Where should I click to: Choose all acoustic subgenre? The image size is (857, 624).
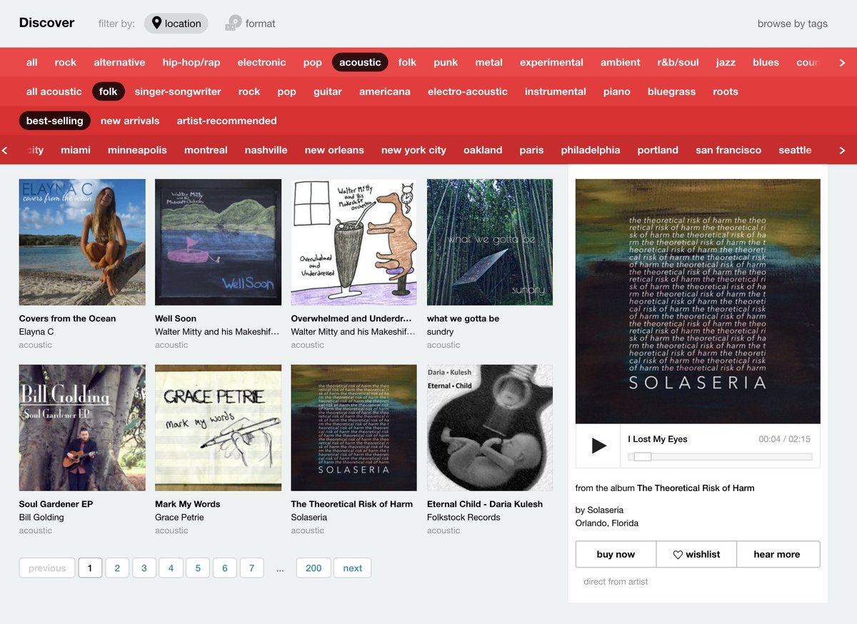pos(54,91)
